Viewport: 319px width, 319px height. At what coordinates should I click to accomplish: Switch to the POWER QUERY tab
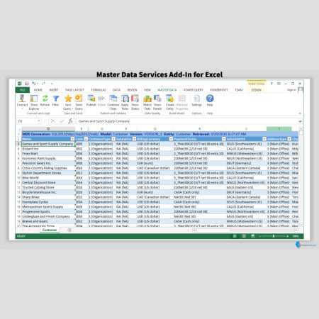point(194,90)
